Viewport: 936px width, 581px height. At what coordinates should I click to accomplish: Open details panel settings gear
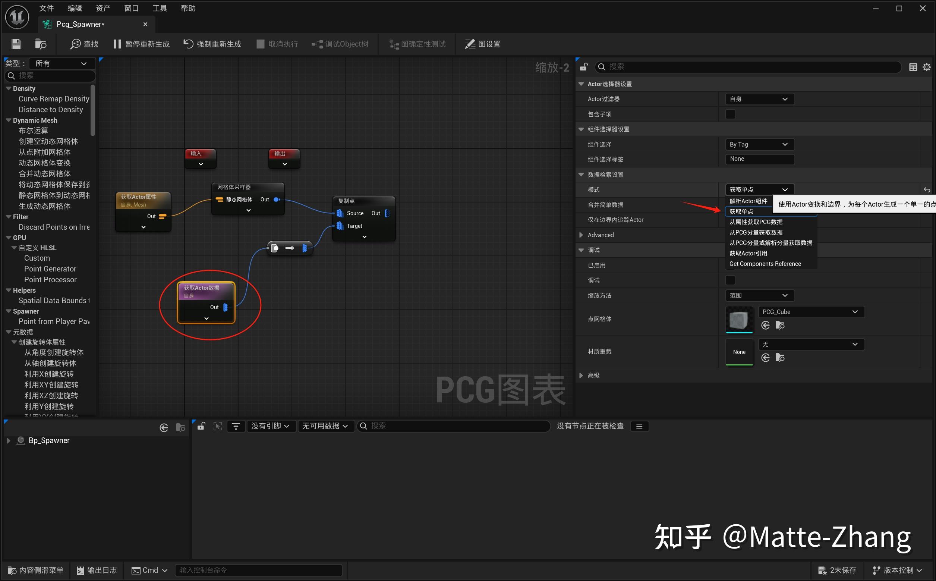pyautogui.click(x=926, y=67)
